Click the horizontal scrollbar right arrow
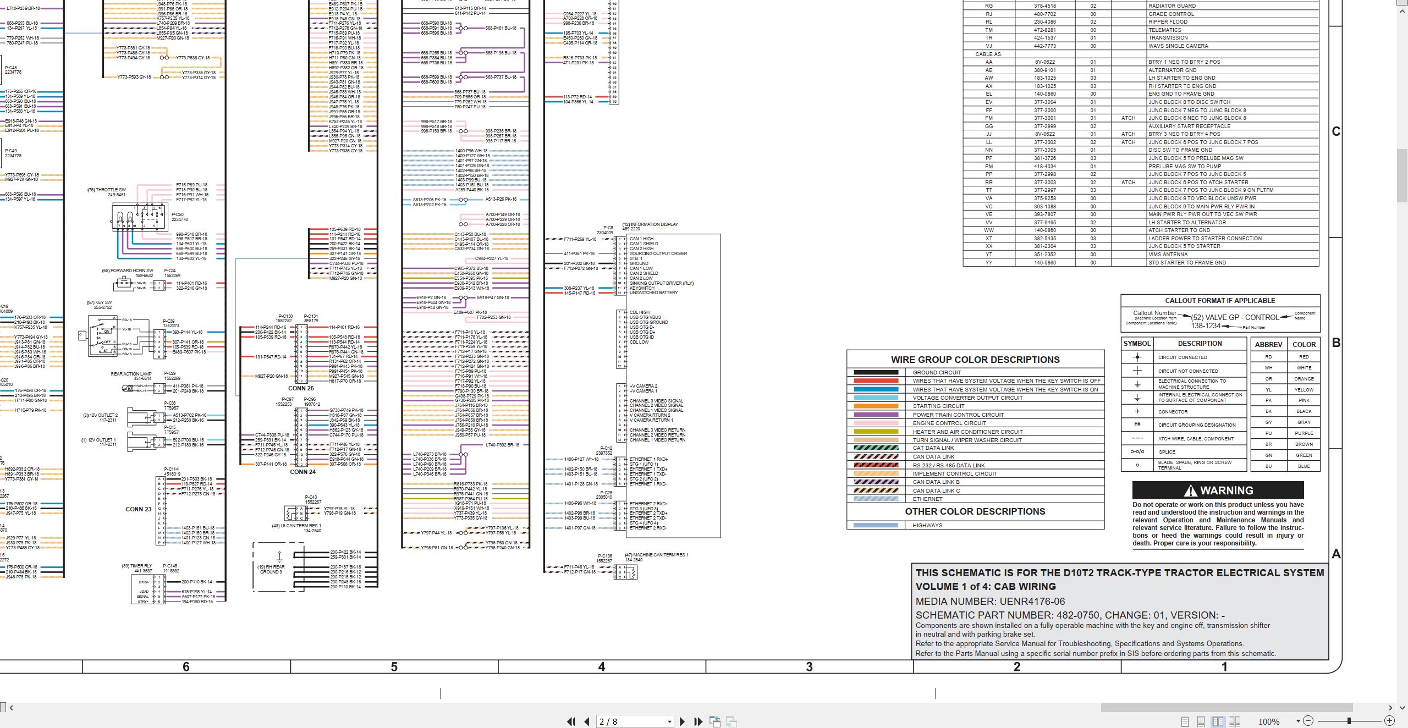Viewport: 1408px width, 728px height. tap(1391, 708)
